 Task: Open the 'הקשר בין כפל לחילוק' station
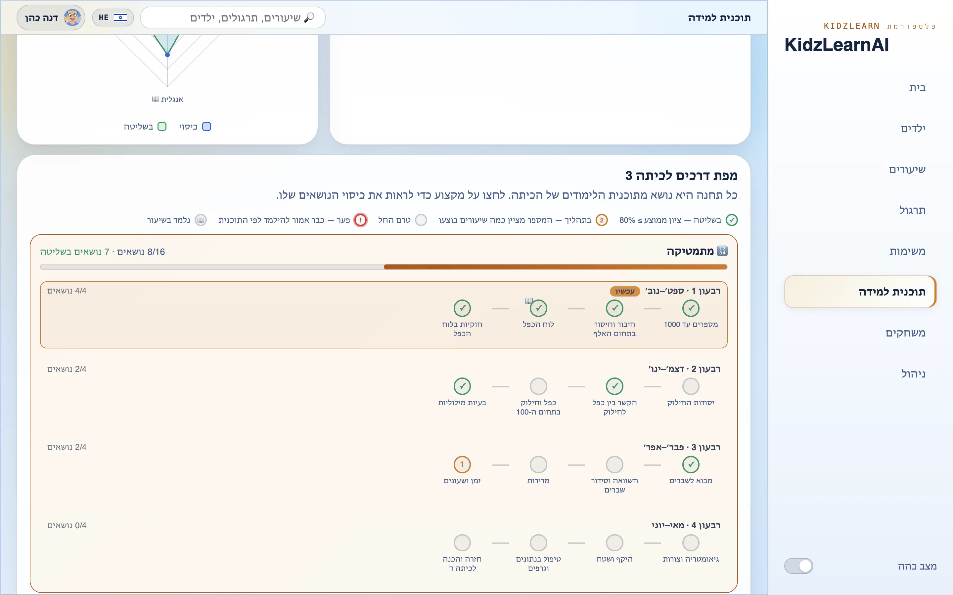(614, 386)
